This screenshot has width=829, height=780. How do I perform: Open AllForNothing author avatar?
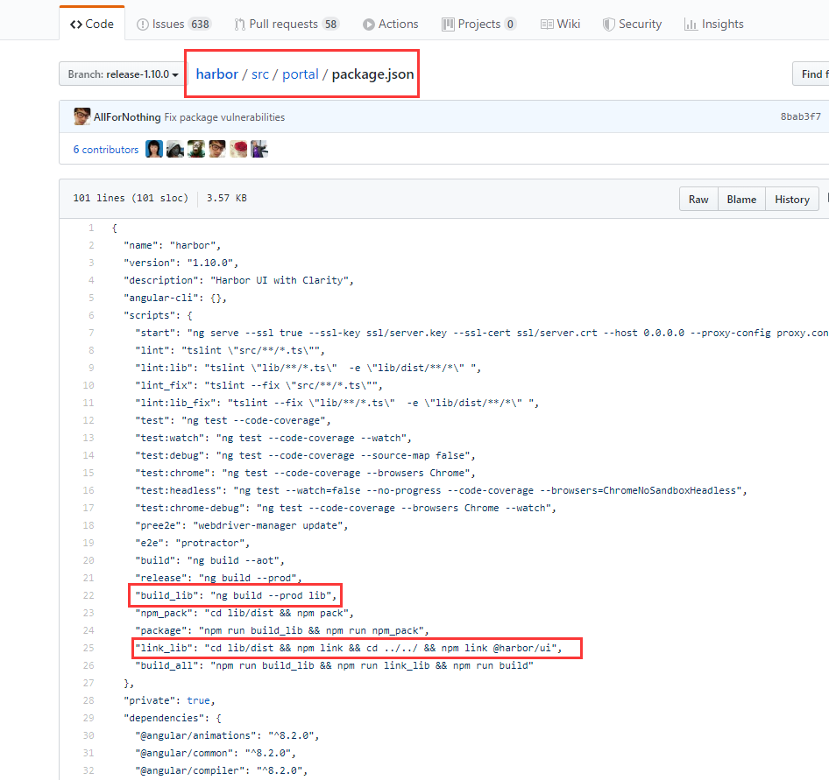82,116
